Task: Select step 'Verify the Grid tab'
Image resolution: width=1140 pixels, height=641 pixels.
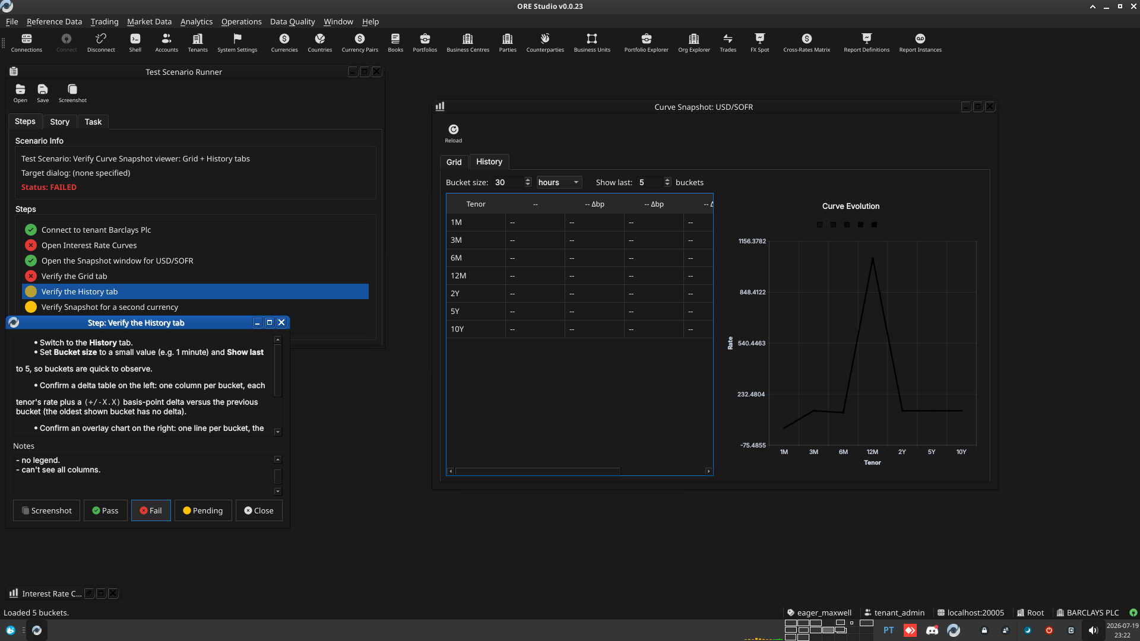Action: [x=195, y=276]
